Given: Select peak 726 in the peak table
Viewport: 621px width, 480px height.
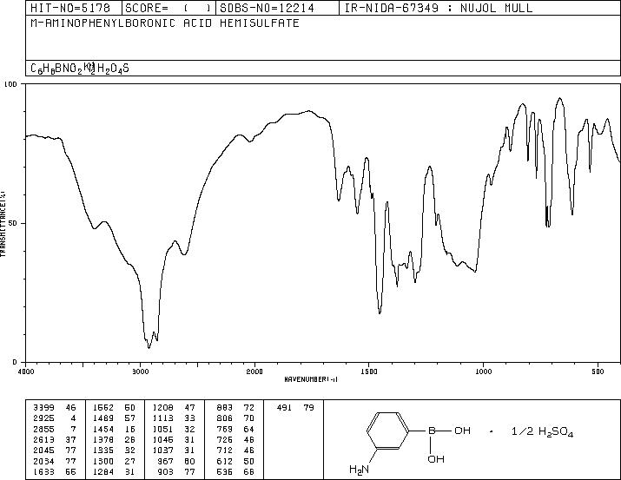Looking at the screenshot, I should pyautogui.click(x=225, y=440).
